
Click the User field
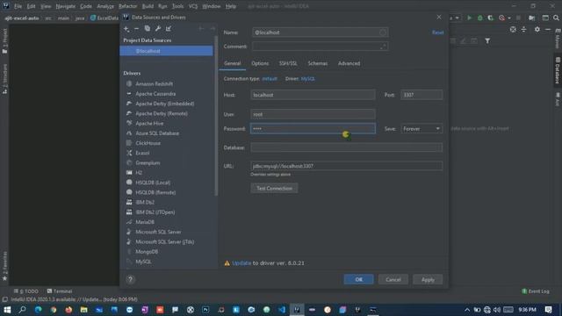[313, 114]
